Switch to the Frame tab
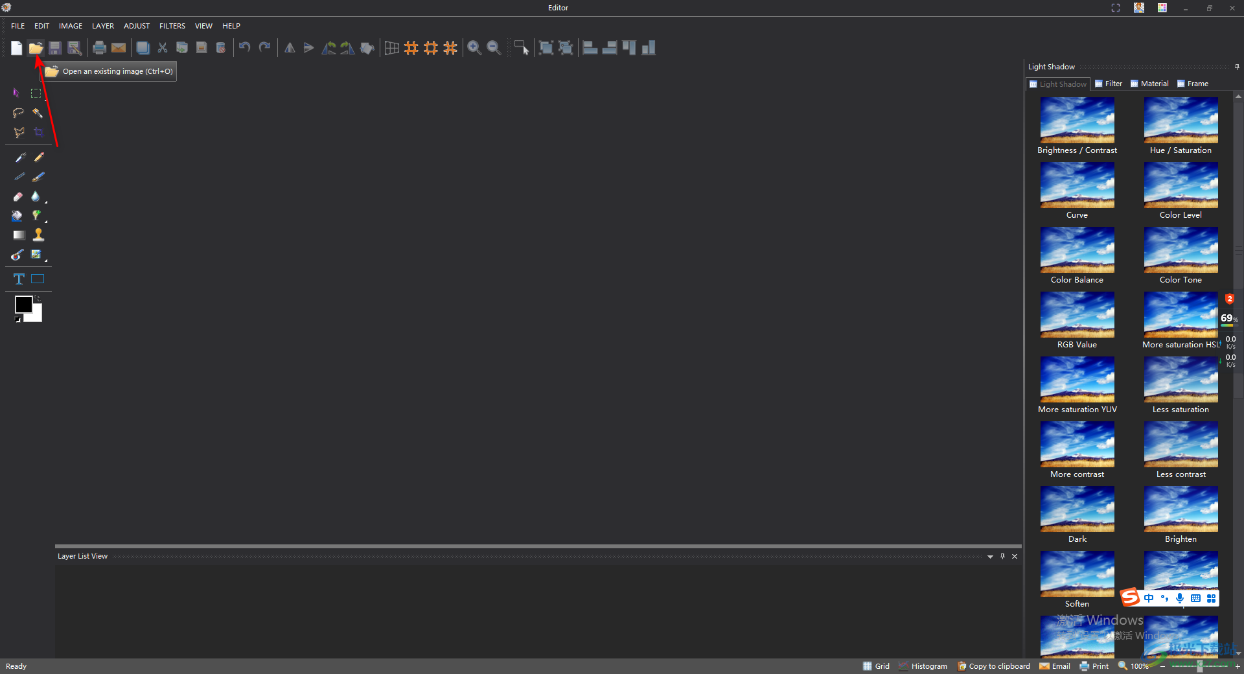This screenshot has width=1244, height=674. point(1193,84)
